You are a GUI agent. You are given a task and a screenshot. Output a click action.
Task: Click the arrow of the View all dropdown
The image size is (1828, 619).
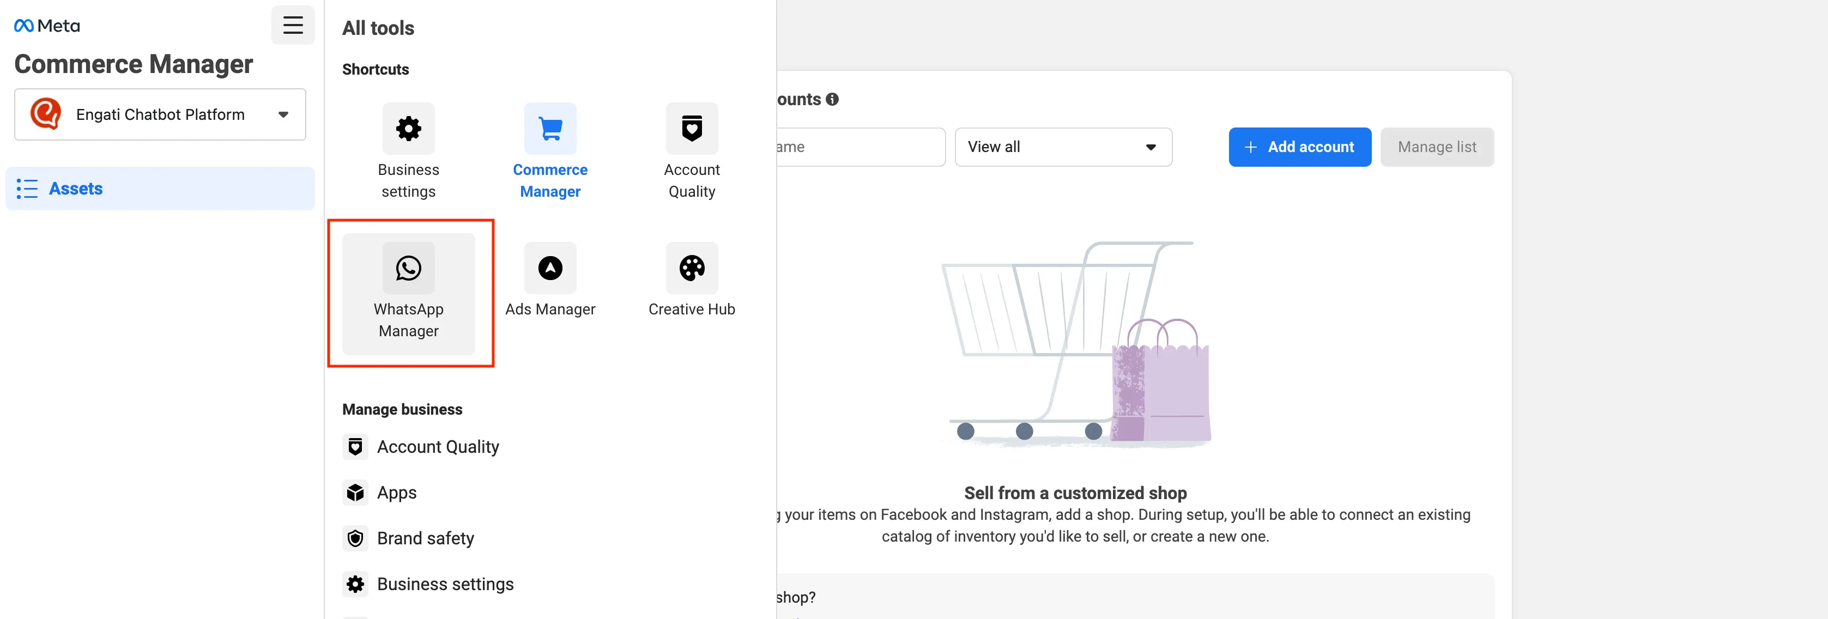tap(1151, 147)
